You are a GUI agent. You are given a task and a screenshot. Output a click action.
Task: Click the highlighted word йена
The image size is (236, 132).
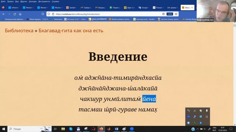click(149, 99)
